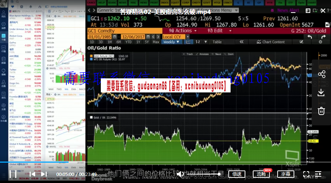This screenshot has height=183, width=331.
Task: Toggle the chart Annotate tool
Action: 202,54
